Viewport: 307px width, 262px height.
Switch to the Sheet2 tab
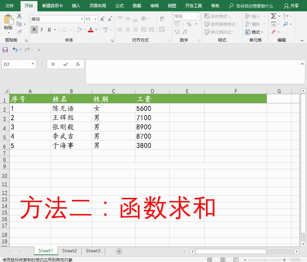(69, 251)
